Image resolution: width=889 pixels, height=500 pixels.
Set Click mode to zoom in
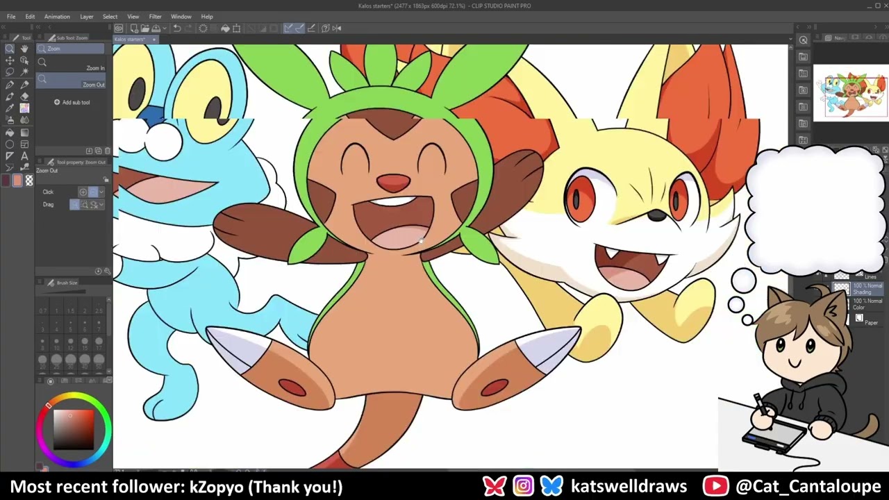(83, 192)
